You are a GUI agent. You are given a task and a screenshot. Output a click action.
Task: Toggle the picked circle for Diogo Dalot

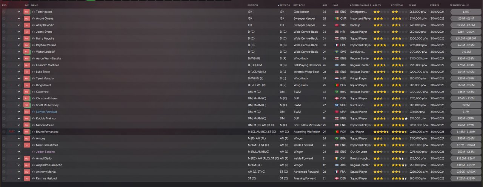[4, 85]
